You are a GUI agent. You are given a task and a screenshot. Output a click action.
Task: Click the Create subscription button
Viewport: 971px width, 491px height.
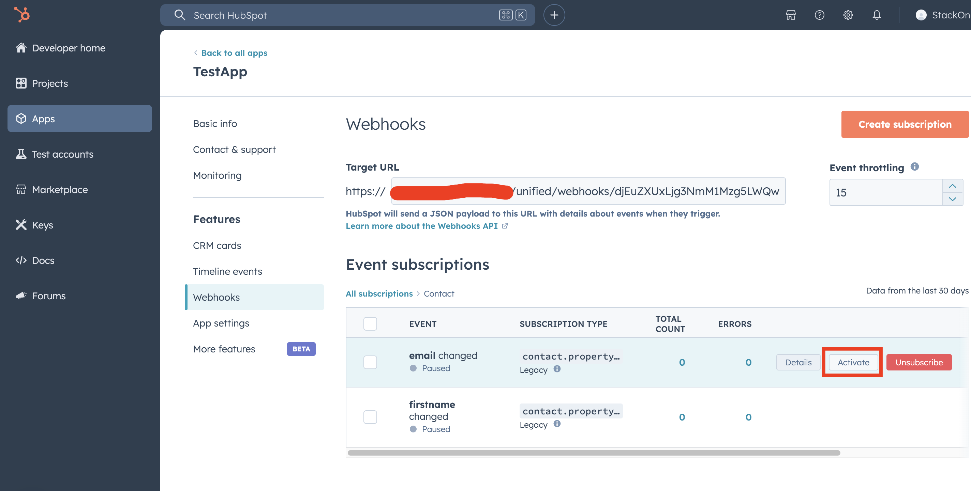[904, 124]
